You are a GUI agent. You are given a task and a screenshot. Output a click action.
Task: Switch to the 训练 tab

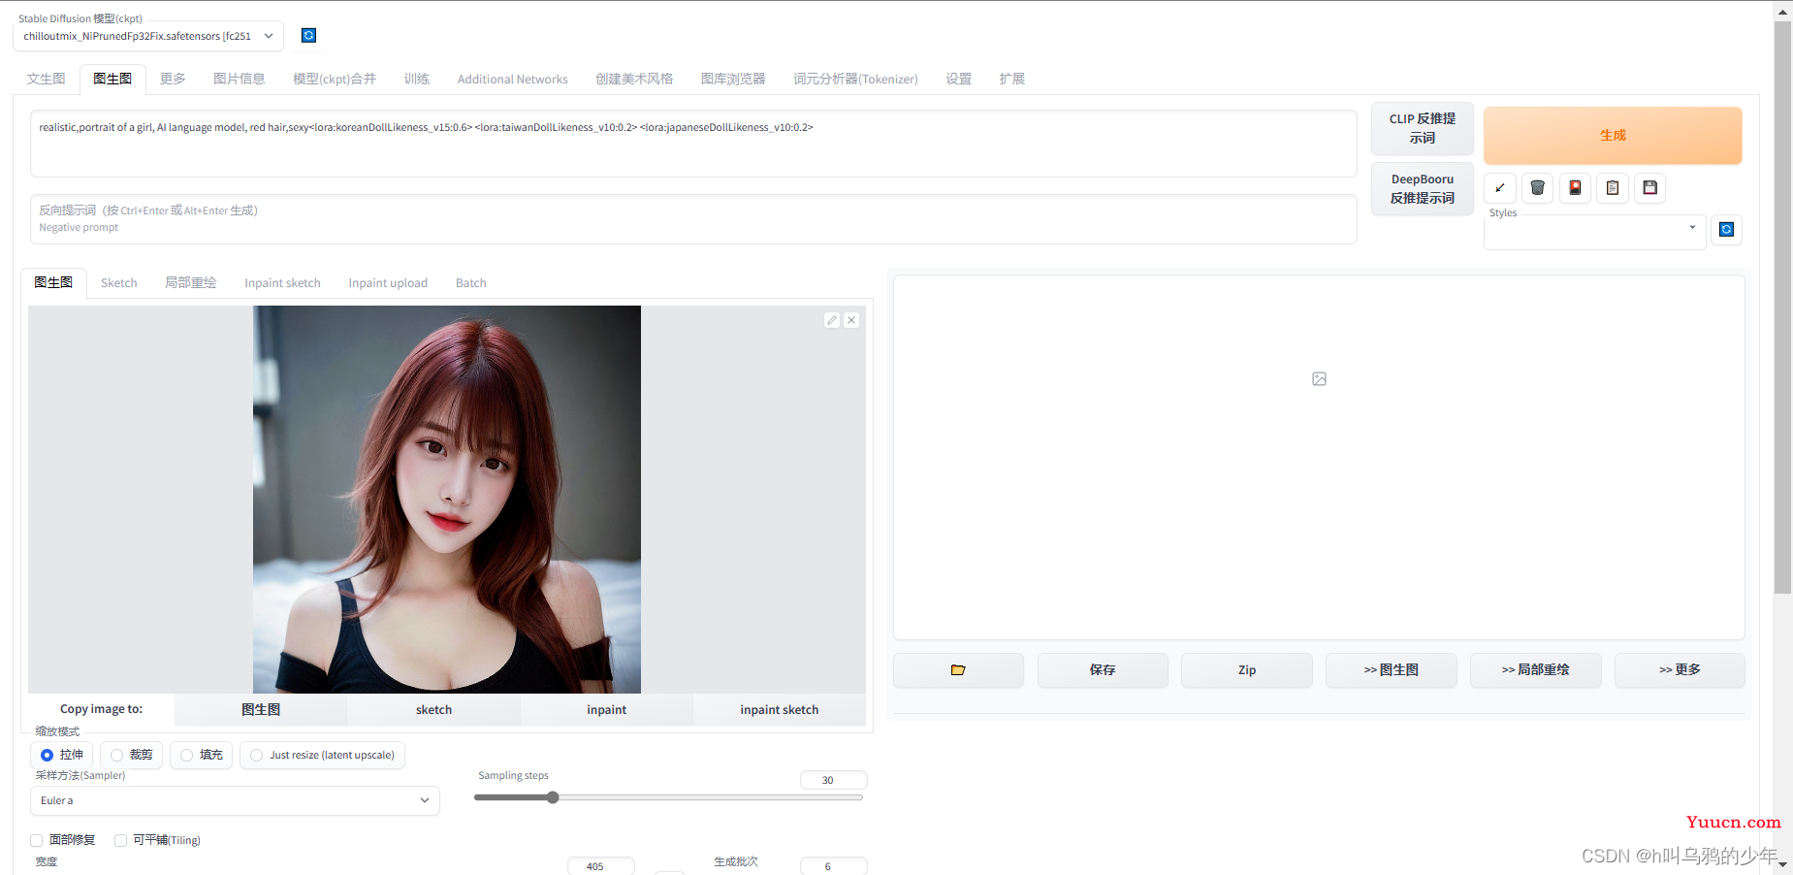tap(417, 79)
